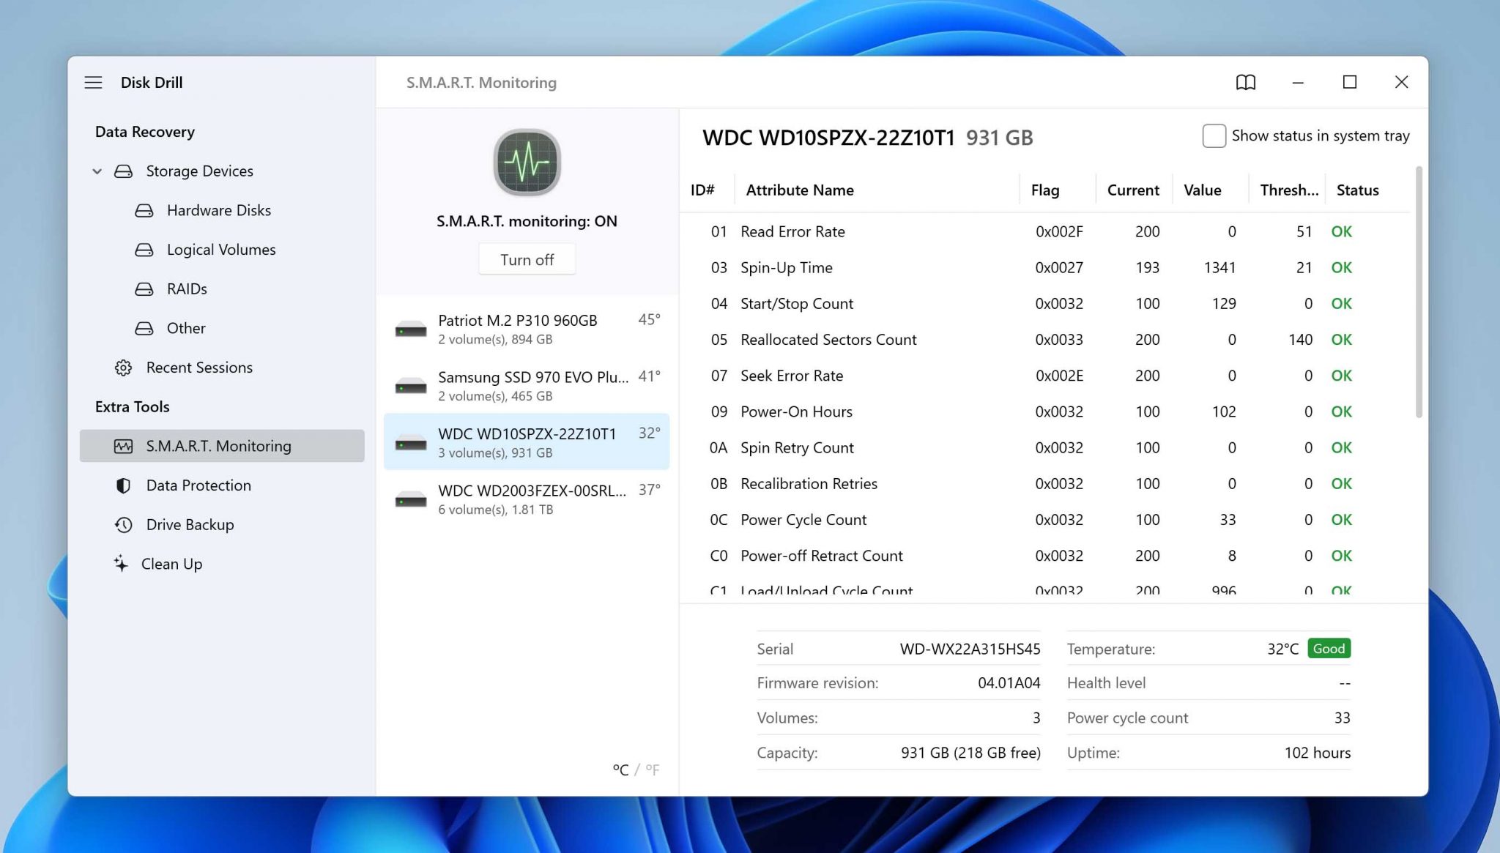Image resolution: width=1500 pixels, height=853 pixels.
Task: Open Recent Sessions
Action: [x=199, y=368]
